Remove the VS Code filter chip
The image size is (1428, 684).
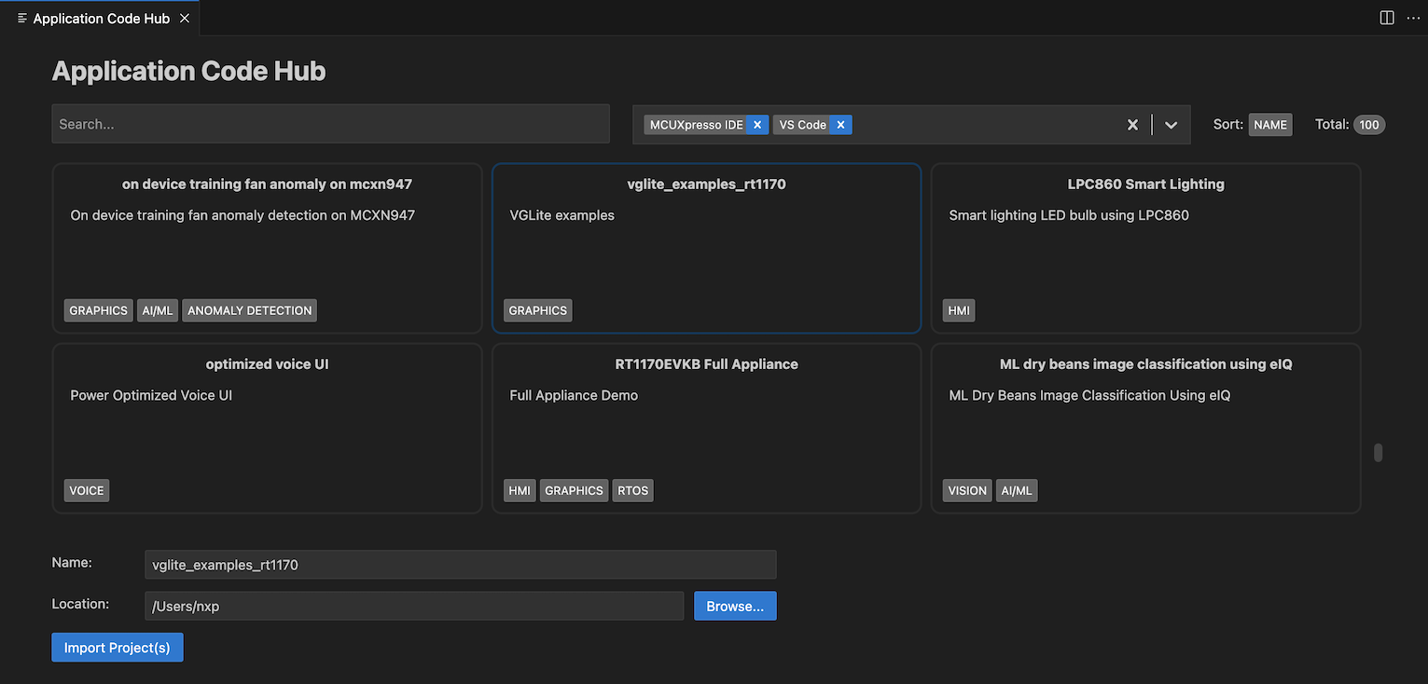coord(839,124)
